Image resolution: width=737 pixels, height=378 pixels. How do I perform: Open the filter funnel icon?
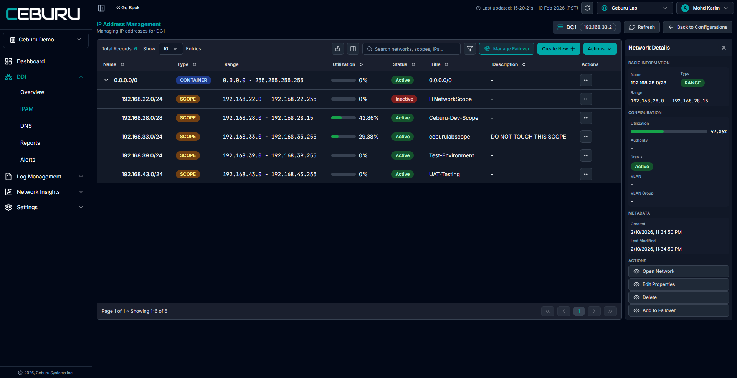470,49
